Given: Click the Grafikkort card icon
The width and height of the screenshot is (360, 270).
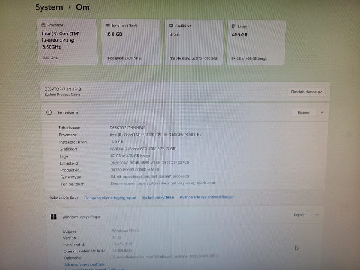Looking at the screenshot, I should 171,26.
